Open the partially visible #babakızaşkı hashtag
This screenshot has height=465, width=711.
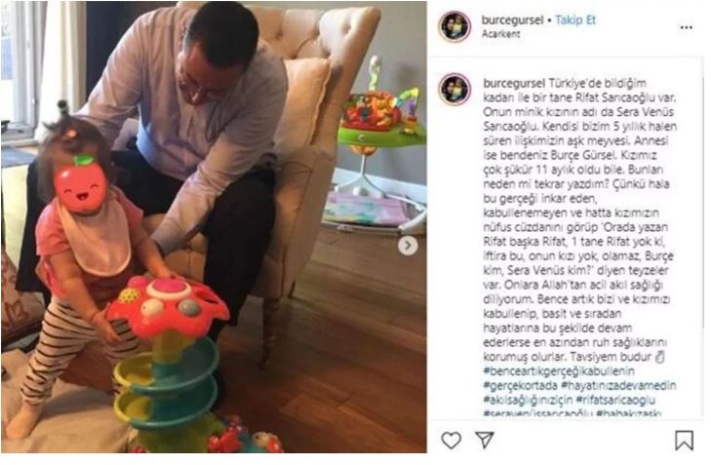pyautogui.click(x=628, y=413)
